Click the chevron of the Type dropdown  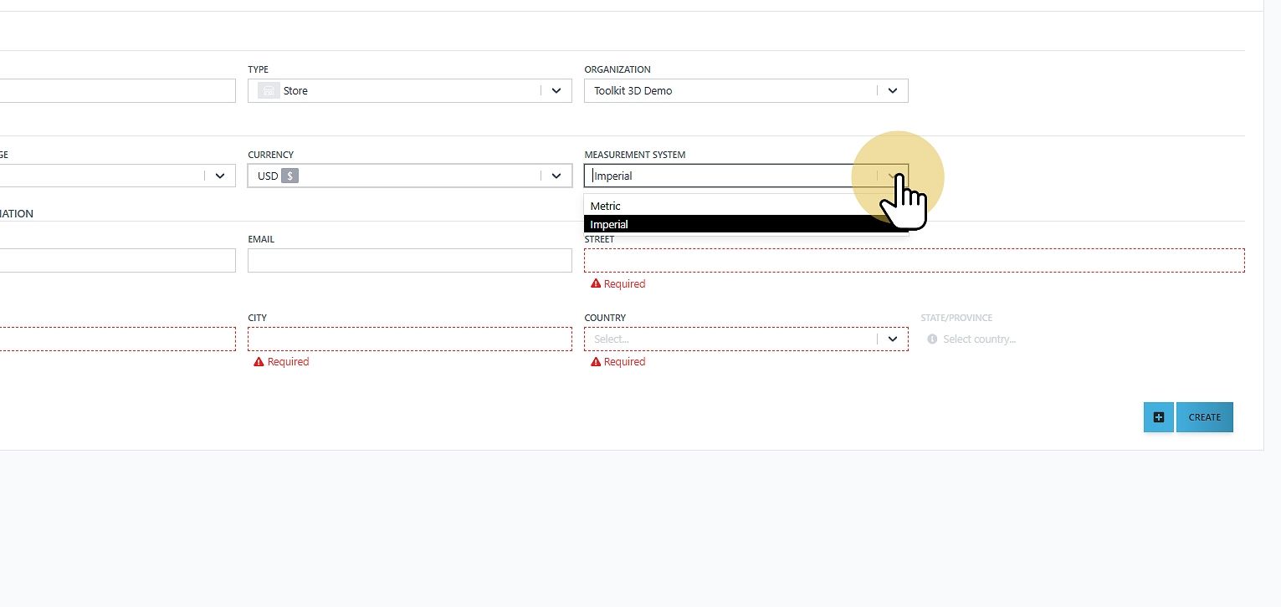(x=556, y=90)
